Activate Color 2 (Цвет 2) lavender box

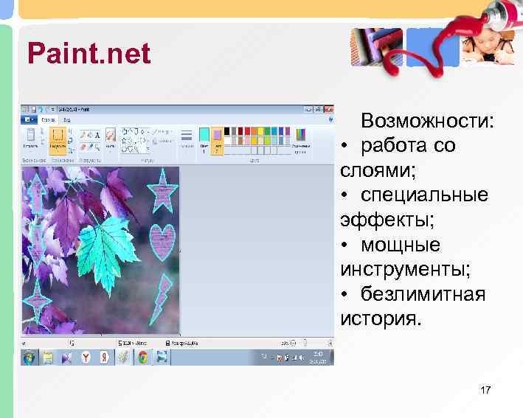click(x=217, y=140)
